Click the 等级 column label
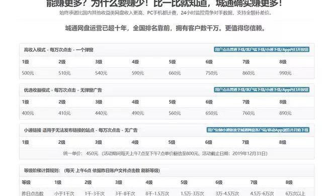The height and width of the screenshot is (196, 322). click(26, 182)
